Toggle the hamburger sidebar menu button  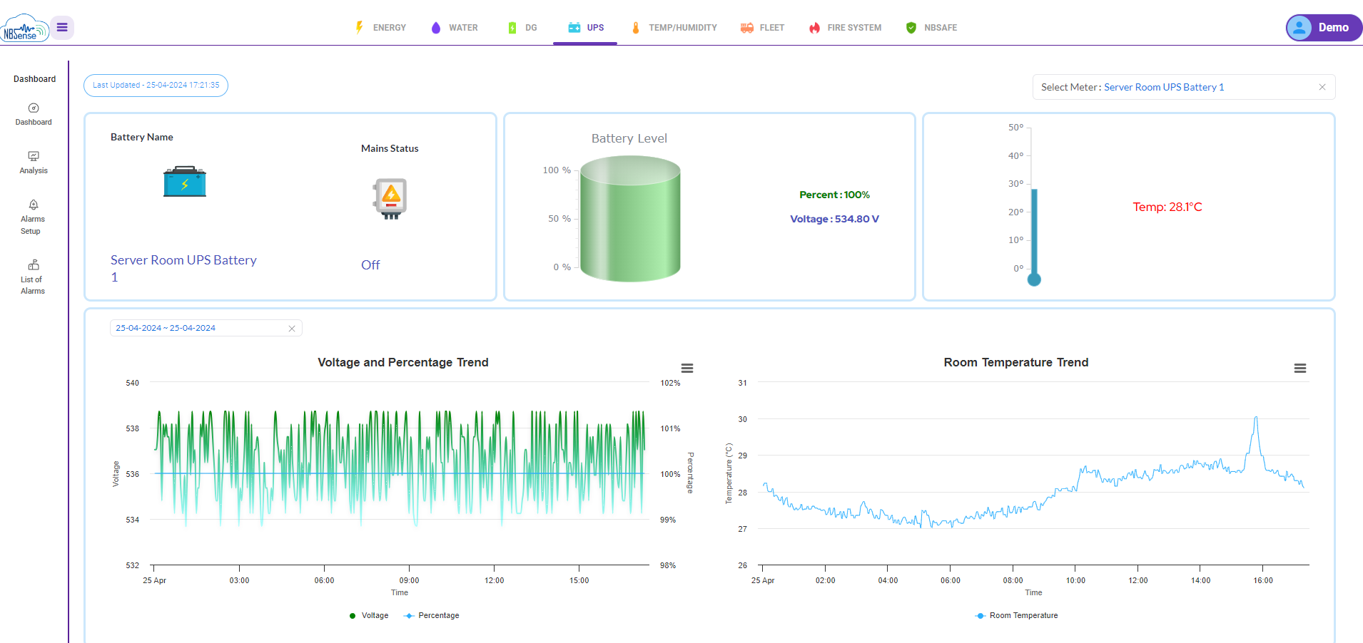point(62,28)
